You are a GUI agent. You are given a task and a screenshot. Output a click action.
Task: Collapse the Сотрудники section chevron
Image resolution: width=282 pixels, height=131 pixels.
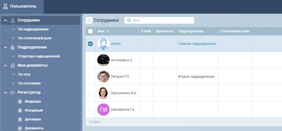pos(5,20)
